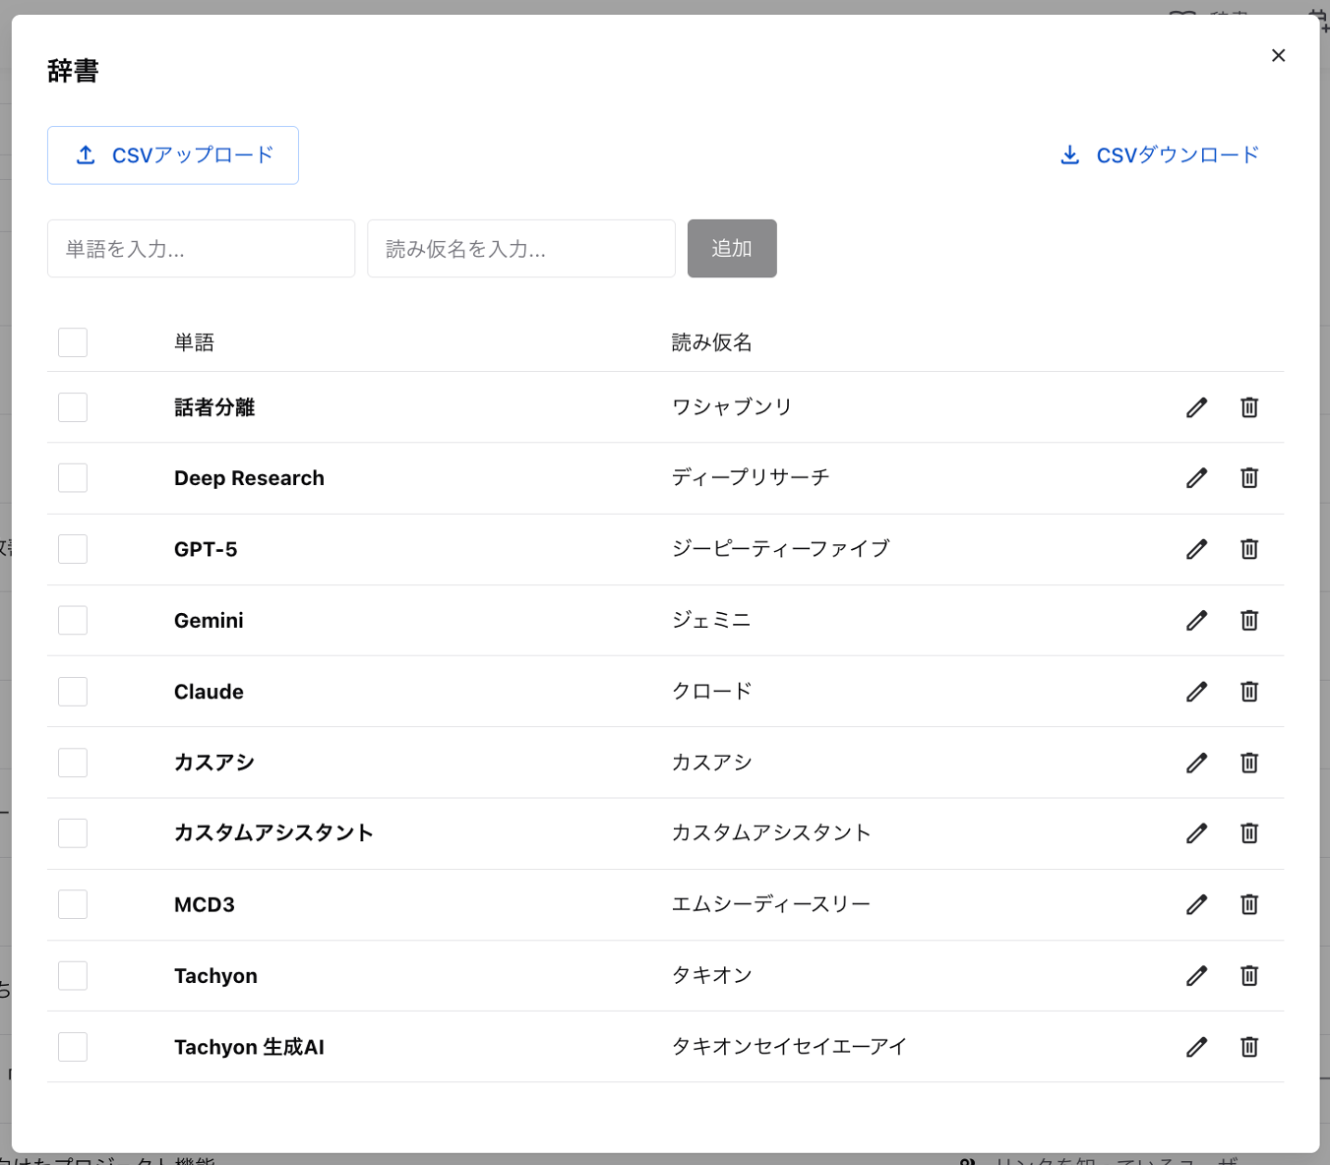Click the 追加 add button
This screenshot has height=1165, width=1330.
(732, 249)
